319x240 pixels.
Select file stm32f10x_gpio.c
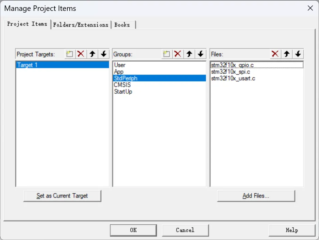tap(257, 65)
